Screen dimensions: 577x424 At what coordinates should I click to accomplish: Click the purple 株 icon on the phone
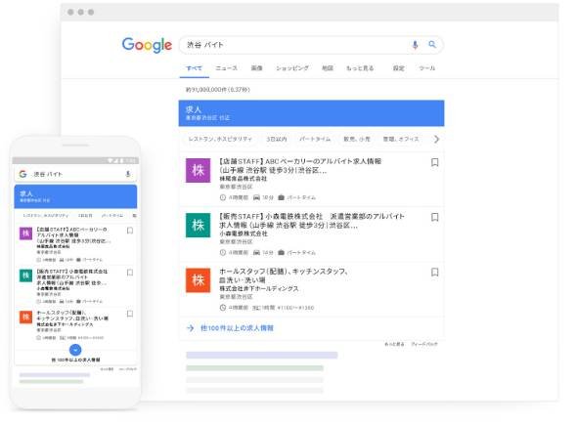pos(25,233)
